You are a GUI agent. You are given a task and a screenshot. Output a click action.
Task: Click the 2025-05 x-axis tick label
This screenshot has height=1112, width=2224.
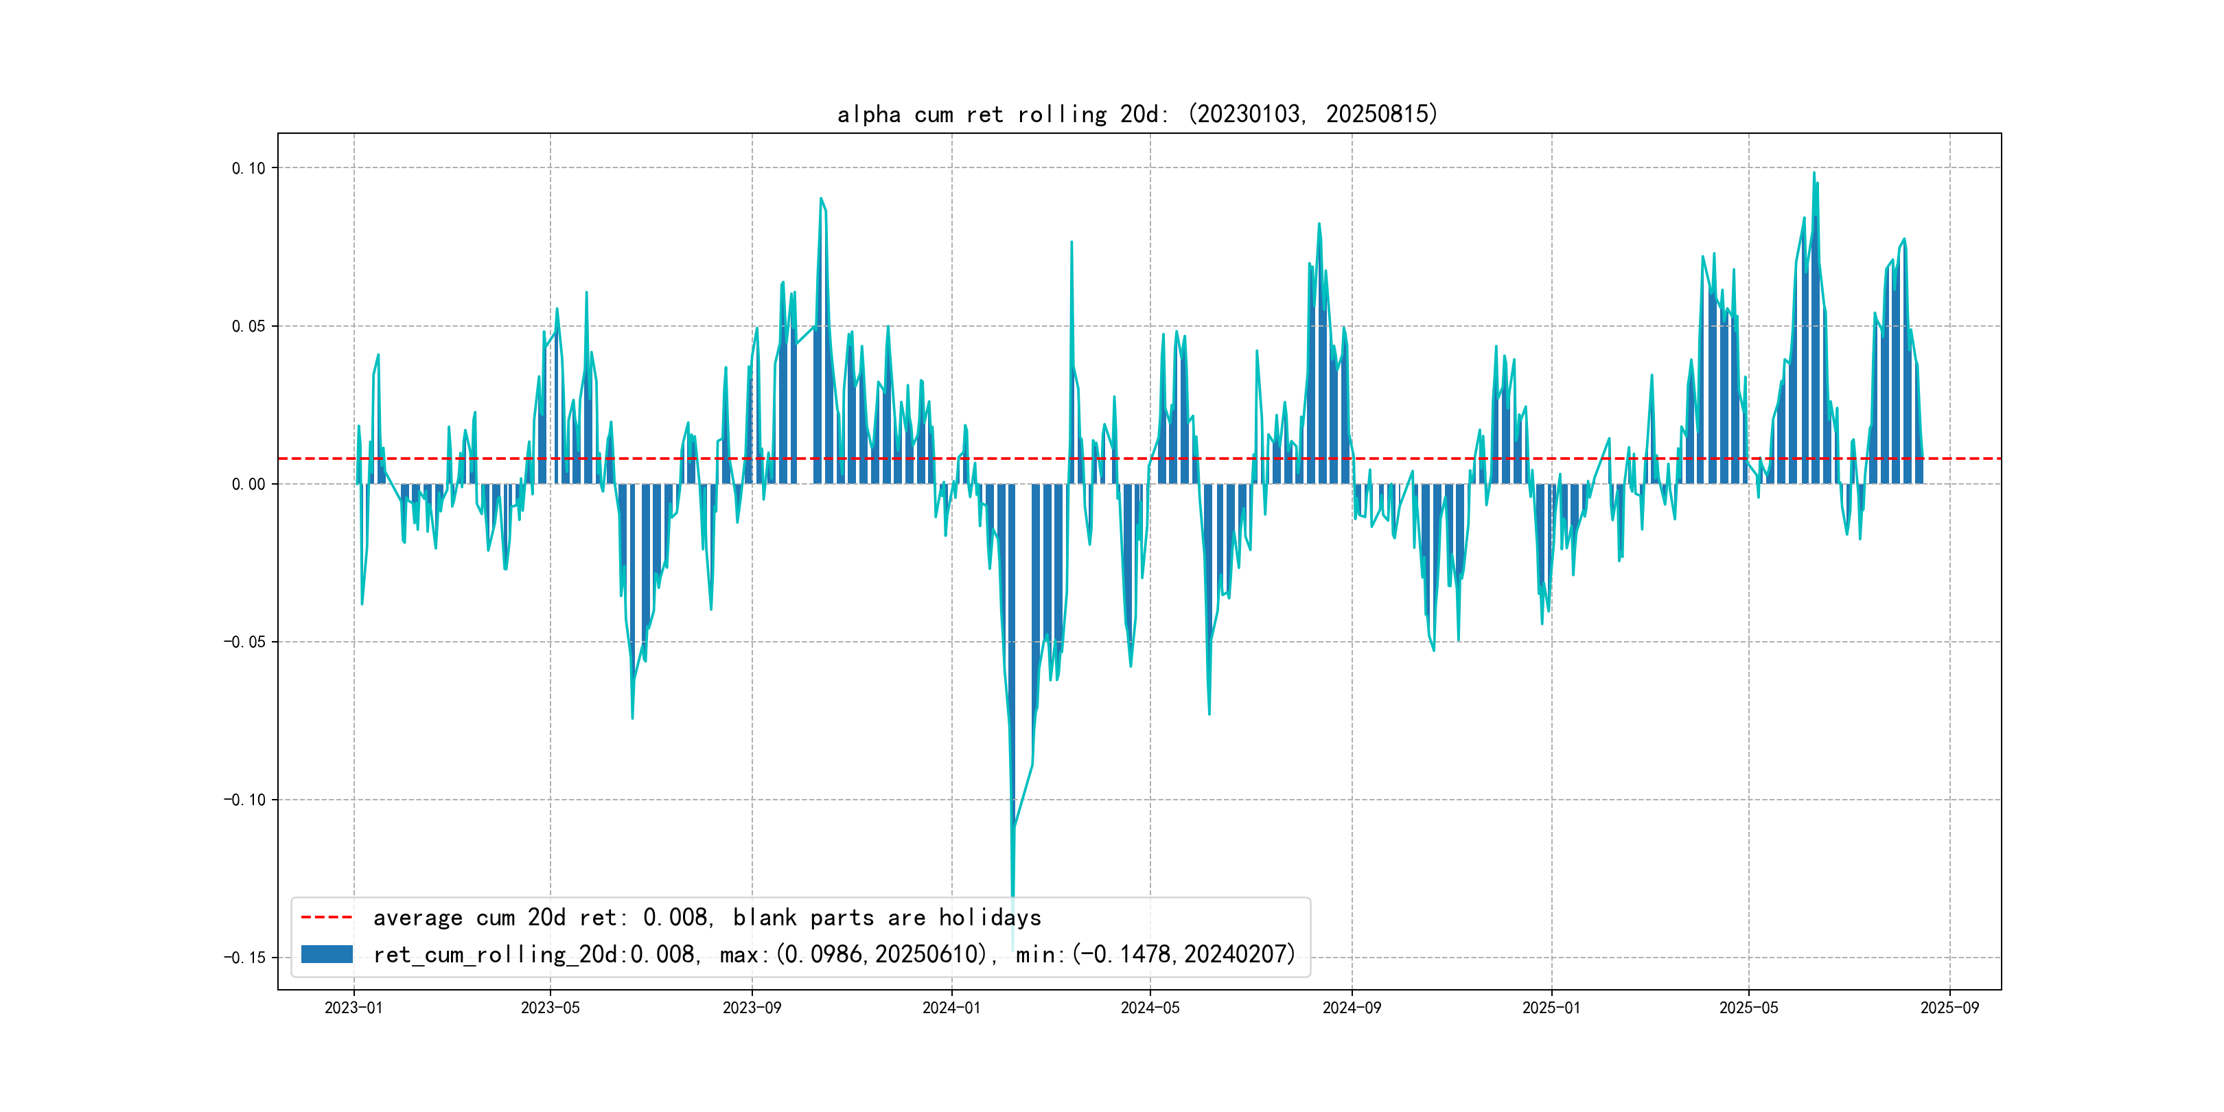click(x=1748, y=1008)
